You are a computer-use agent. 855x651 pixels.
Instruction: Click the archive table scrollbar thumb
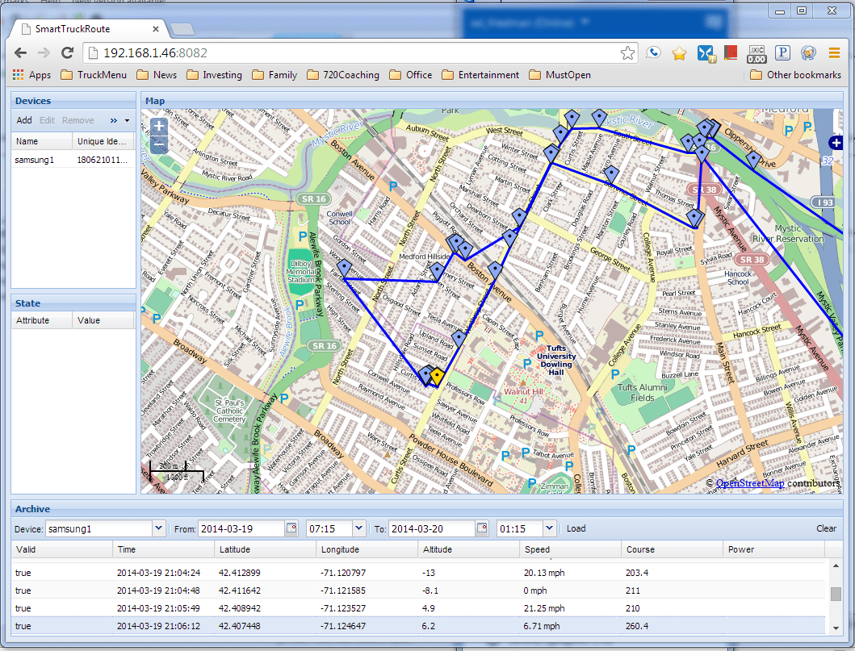click(x=836, y=594)
